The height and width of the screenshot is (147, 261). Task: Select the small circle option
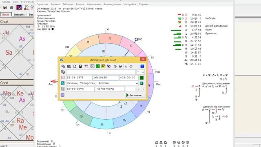pyautogui.click(x=126, y=67)
